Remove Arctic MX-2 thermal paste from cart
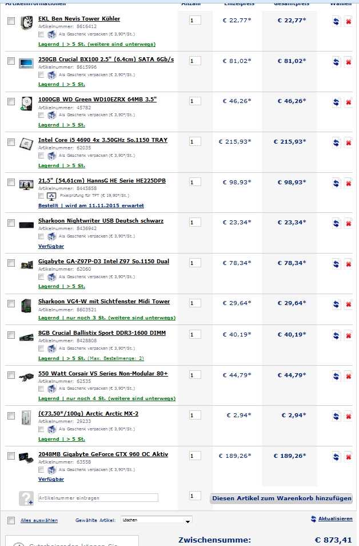The image size is (359, 546). [348, 417]
